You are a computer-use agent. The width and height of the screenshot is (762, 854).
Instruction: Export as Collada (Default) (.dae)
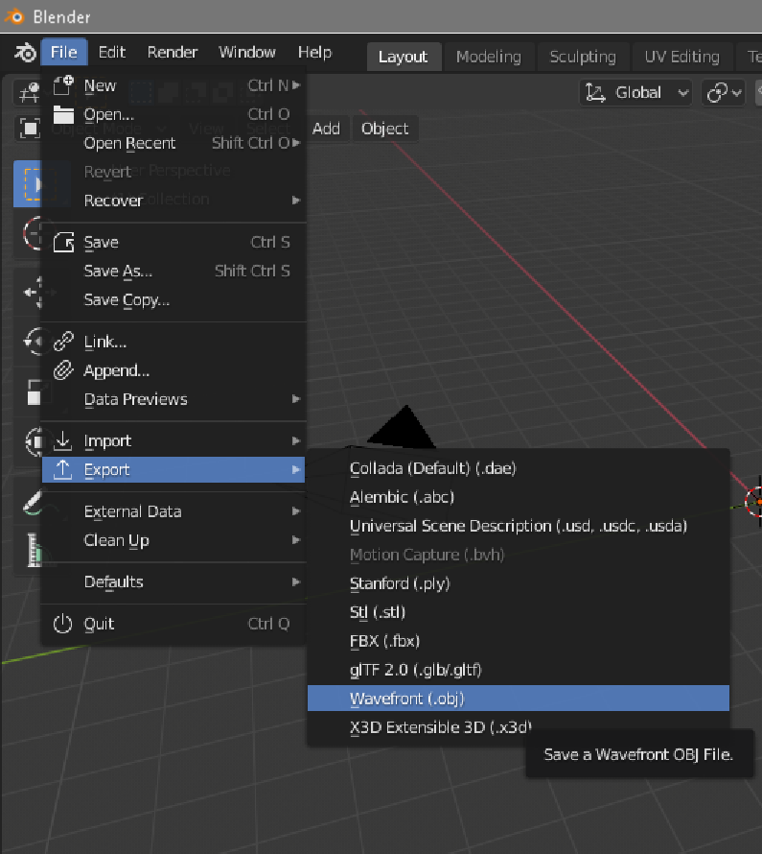[x=519, y=468]
